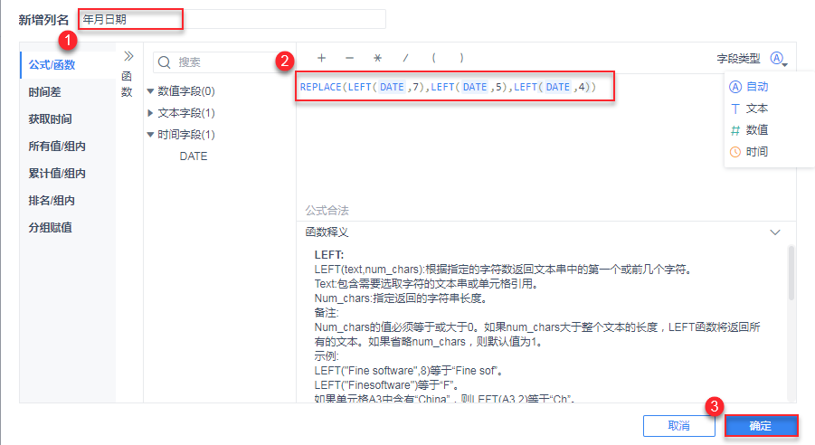The width and height of the screenshot is (815, 445).
Task: Open the field type dropdown
Action: click(779, 59)
